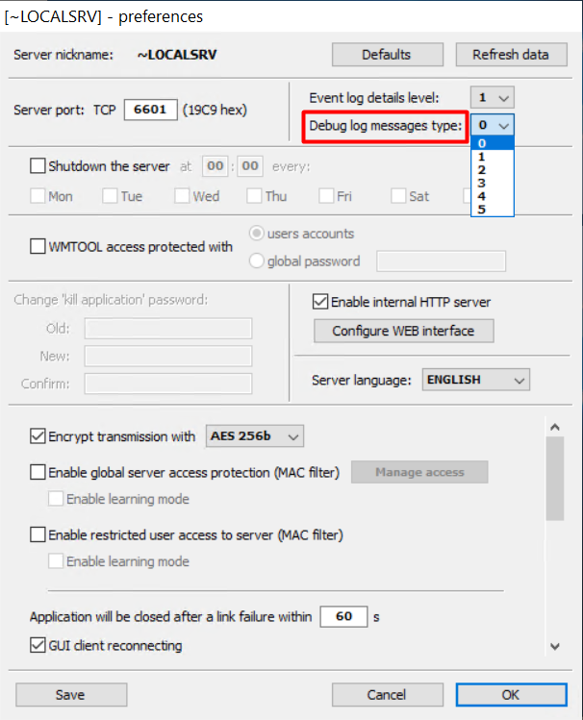Screen dimensions: 583x720
Task: Uncheck GUI client reconnecting
Action: pos(38,645)
